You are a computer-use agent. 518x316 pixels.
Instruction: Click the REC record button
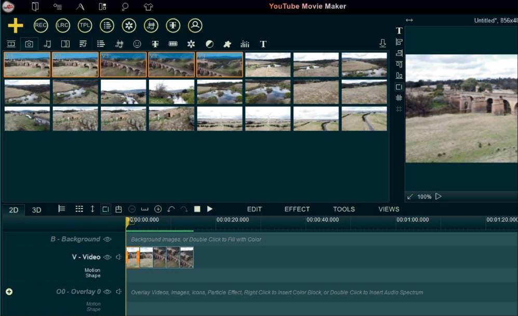pos(40,25)
